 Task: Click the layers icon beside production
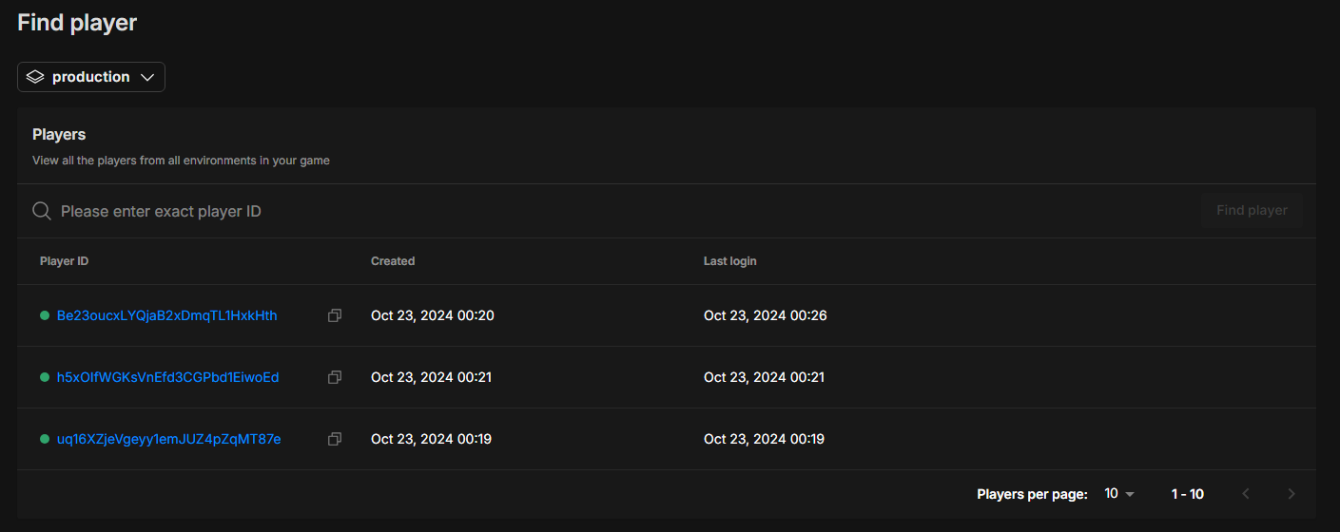35,77
